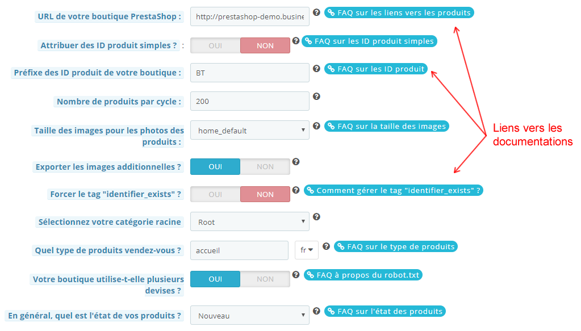The height and width of the screenshot is (331, 581).
Task: Click help icon for Taille des images
Action: (316, 125)
